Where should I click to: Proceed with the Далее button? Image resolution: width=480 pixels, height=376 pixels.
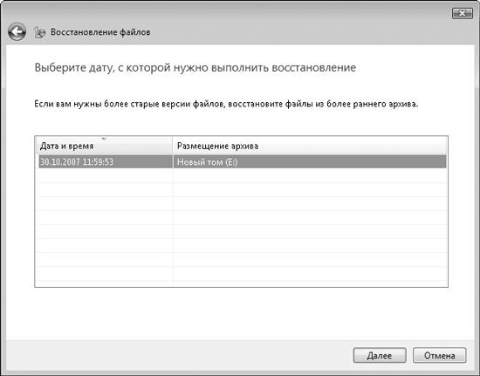[380, 355]
